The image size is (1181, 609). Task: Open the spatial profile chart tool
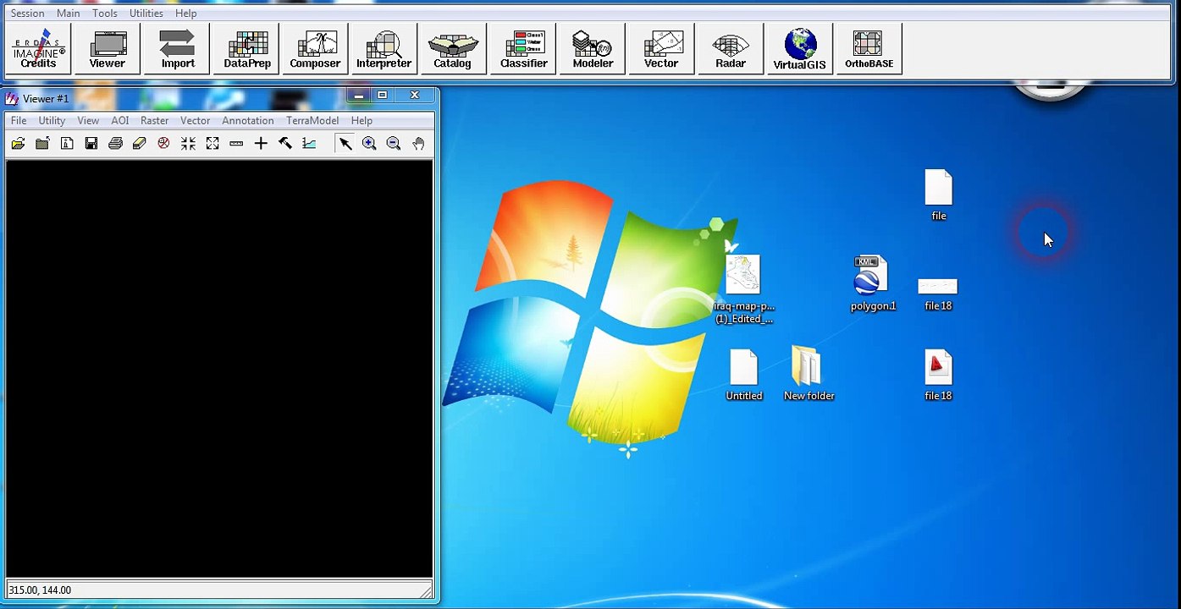pyautogui.click(x=310, y=144)
